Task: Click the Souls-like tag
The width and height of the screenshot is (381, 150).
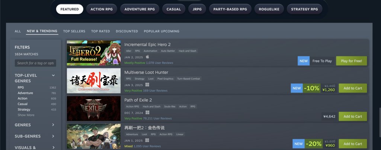Action: click(170, 106)
